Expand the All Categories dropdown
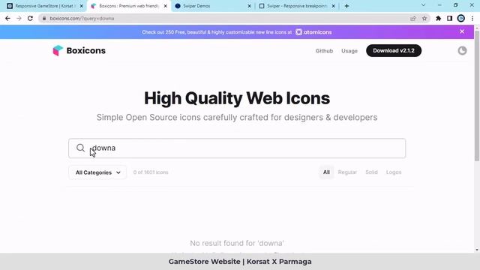This screenshot has width=480, height=270. (x=97, y=172)
